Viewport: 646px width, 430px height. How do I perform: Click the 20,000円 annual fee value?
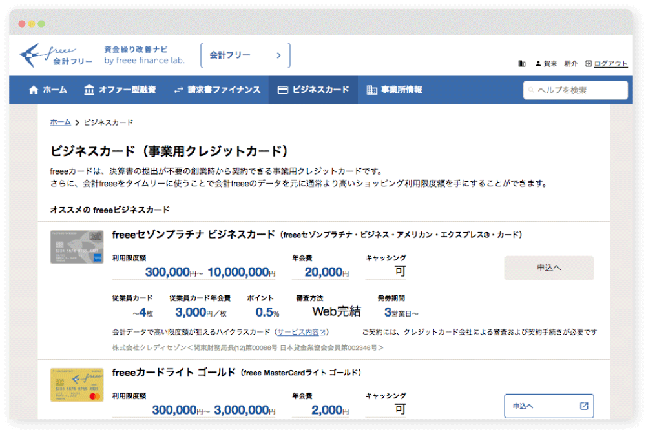click(327, 271)
